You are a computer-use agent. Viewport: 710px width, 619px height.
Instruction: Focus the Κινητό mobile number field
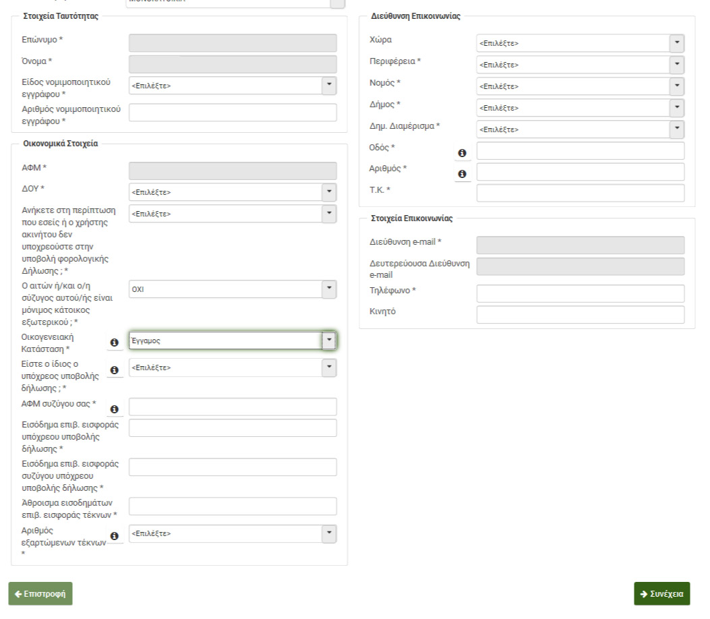(580, 315)
